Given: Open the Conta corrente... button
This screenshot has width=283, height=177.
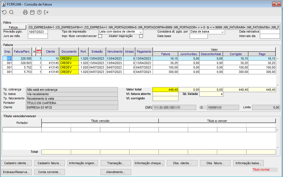Looking at the screenshot, I should pos(50,172).
